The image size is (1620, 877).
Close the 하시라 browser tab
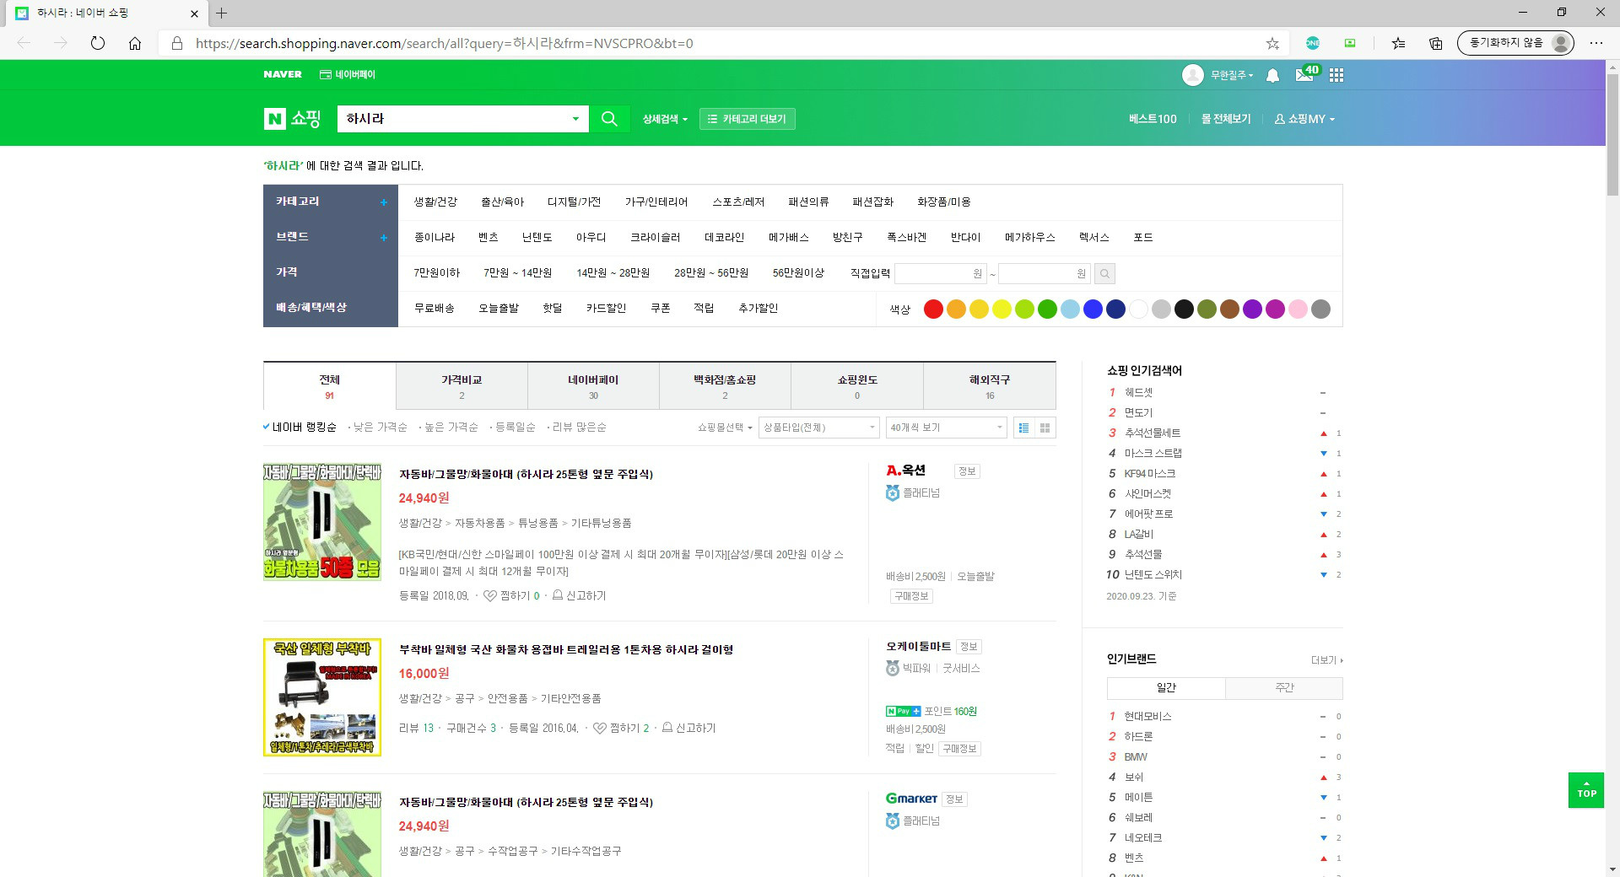point(194,13)
